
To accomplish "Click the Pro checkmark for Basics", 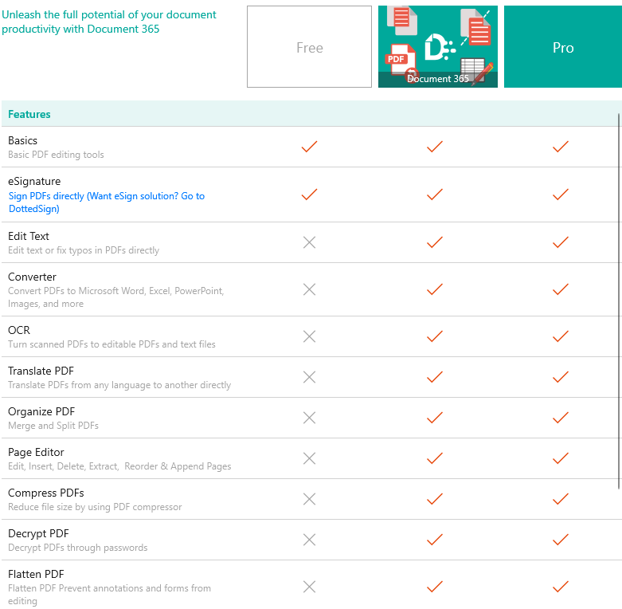I will click(561, 147).
